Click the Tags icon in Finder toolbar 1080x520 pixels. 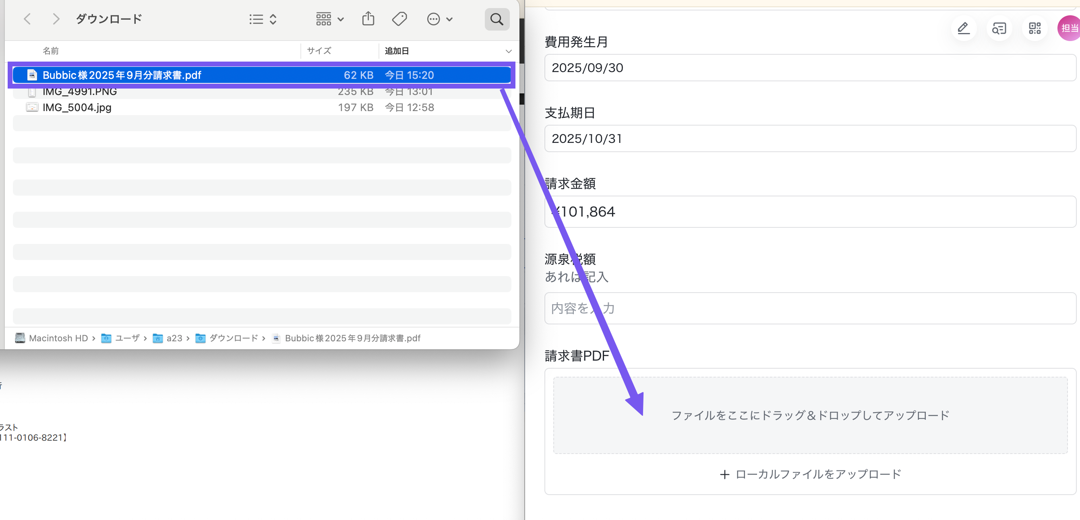pyautogui.click(x=399, y=19)
